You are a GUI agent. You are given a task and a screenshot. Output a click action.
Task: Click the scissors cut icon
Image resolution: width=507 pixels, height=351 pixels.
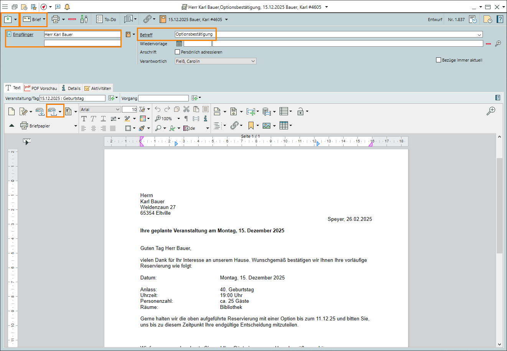(x=186, y=109)
